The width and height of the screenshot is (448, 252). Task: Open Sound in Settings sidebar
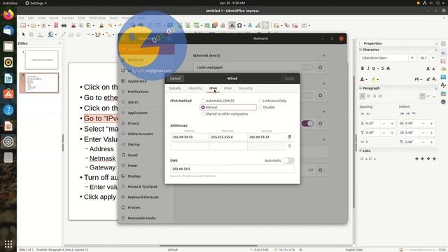click(x=132, y=155)
